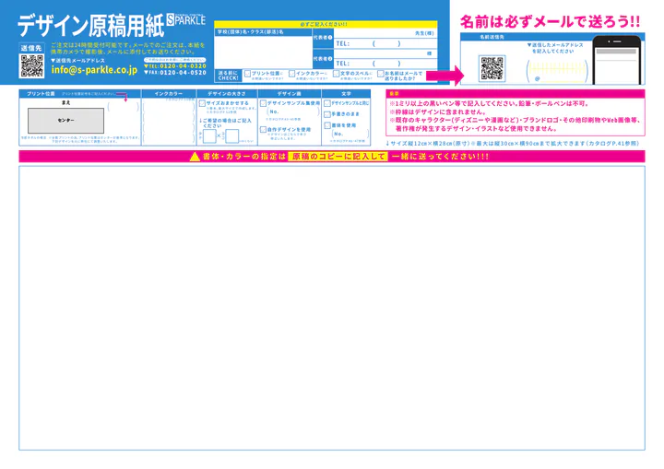
Task: Check the デザインサンプル集使用 checkbox
Action: pyautogui.click(x=263, y=103)
